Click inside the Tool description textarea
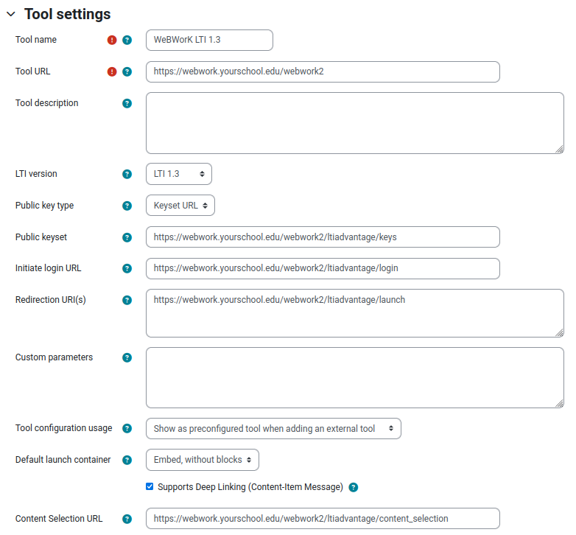 pos(355,123)
